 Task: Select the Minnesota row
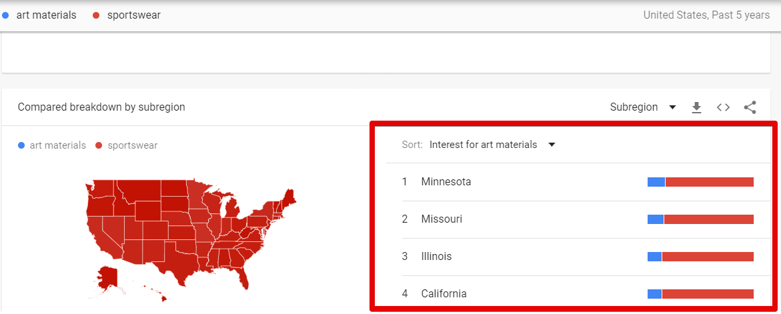[x=578, y=182]
